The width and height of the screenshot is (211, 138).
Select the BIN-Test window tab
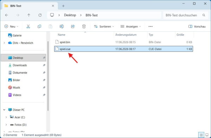pyautogui.click(x=30, y=6)
